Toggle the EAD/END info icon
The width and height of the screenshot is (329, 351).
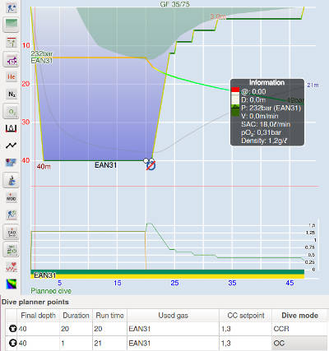point(12,232)
